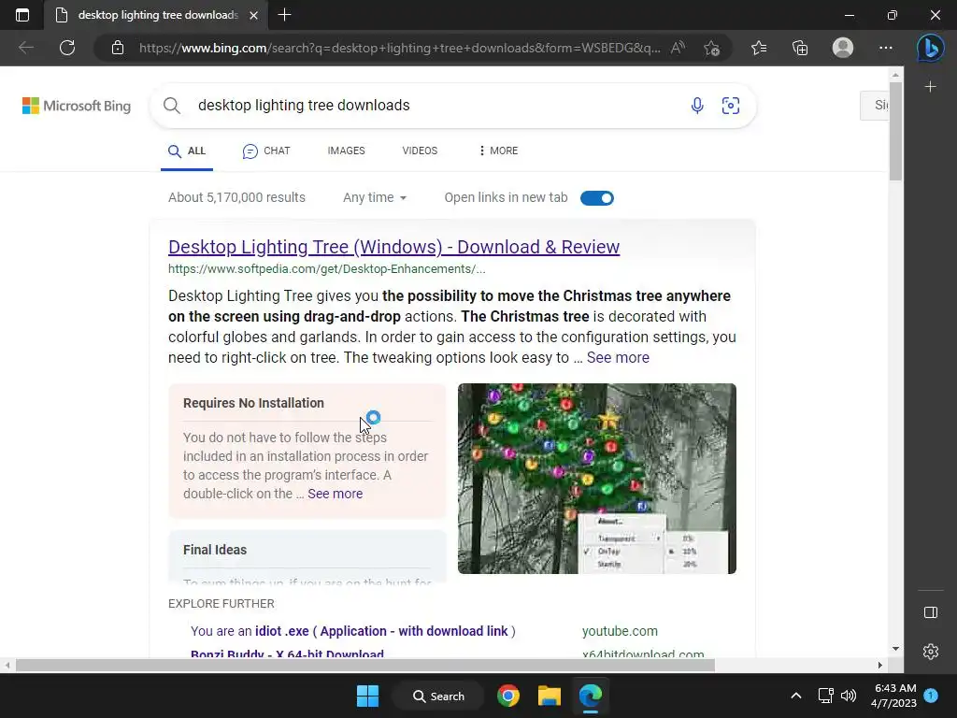This screenshot has width=957, height=718.
Task: Add a sidebar app with plus icon
Action: 930,87
